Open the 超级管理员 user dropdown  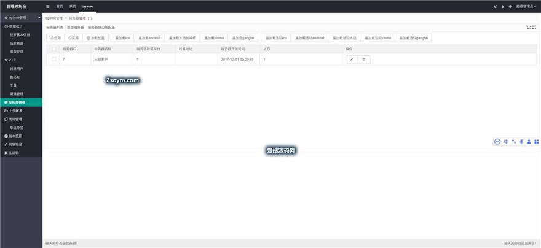(526, 6)
